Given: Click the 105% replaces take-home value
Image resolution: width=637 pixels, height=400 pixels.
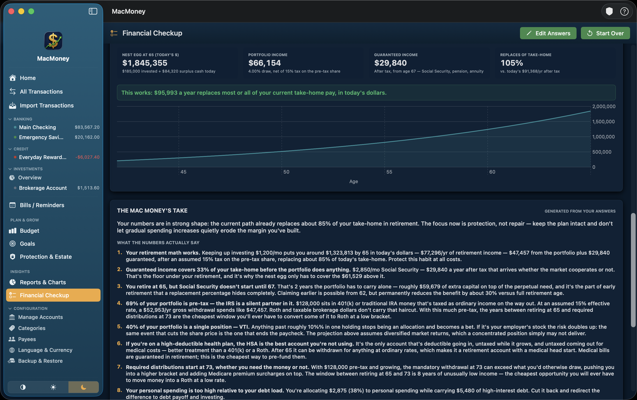Looking at the screenshot, I should point(511,63).
